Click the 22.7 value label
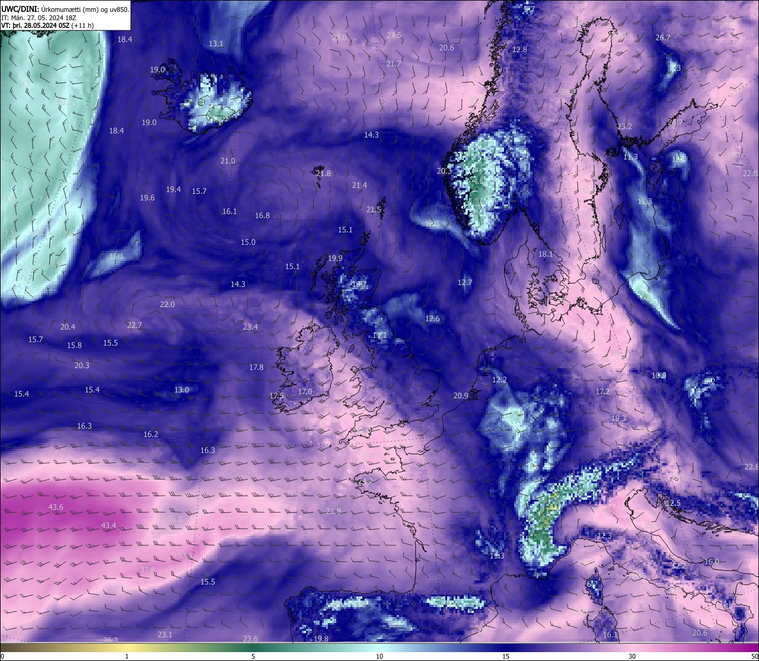Screen dimensions: 759x661 134,325
